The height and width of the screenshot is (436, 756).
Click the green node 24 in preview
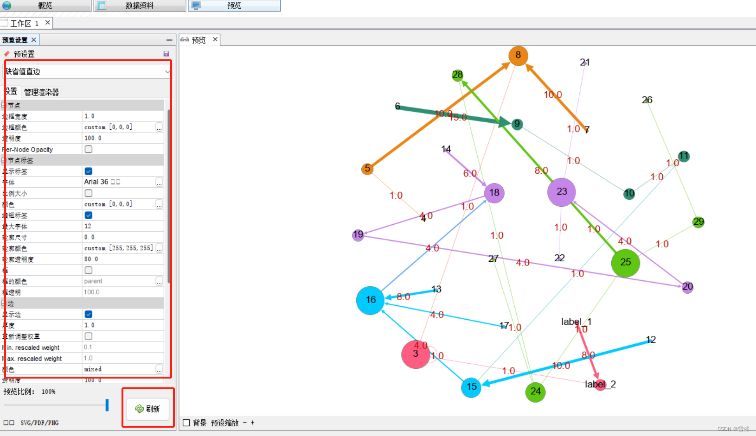pyautogui.click(x=535, y=392)
